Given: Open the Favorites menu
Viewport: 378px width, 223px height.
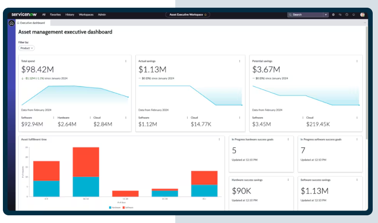Looking at the screenshot, I should pos(55,15).
